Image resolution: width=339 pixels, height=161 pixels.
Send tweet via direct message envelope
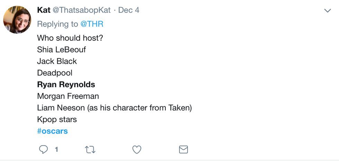(x=184, y=149)
